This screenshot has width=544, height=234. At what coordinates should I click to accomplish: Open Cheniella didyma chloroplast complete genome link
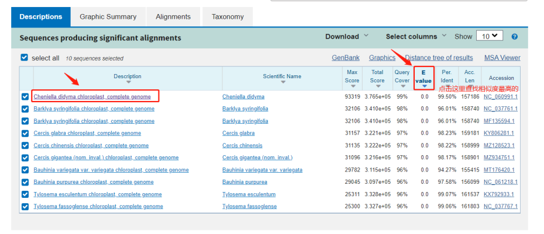92,97
